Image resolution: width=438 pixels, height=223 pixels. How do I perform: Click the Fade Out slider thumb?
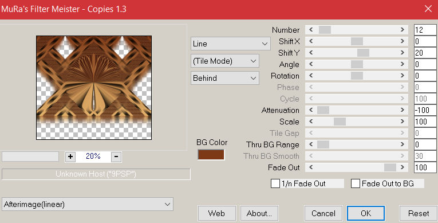pyautogui.click(x=390, y=167)
